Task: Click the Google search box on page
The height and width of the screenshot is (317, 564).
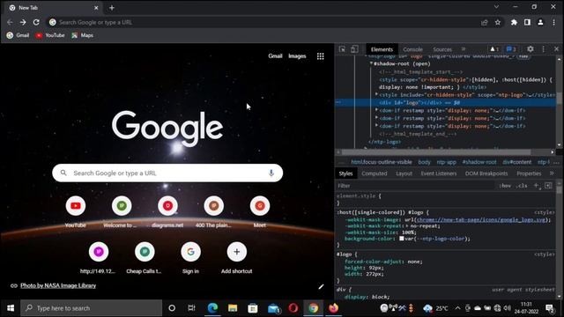Action: coord(167,173)
